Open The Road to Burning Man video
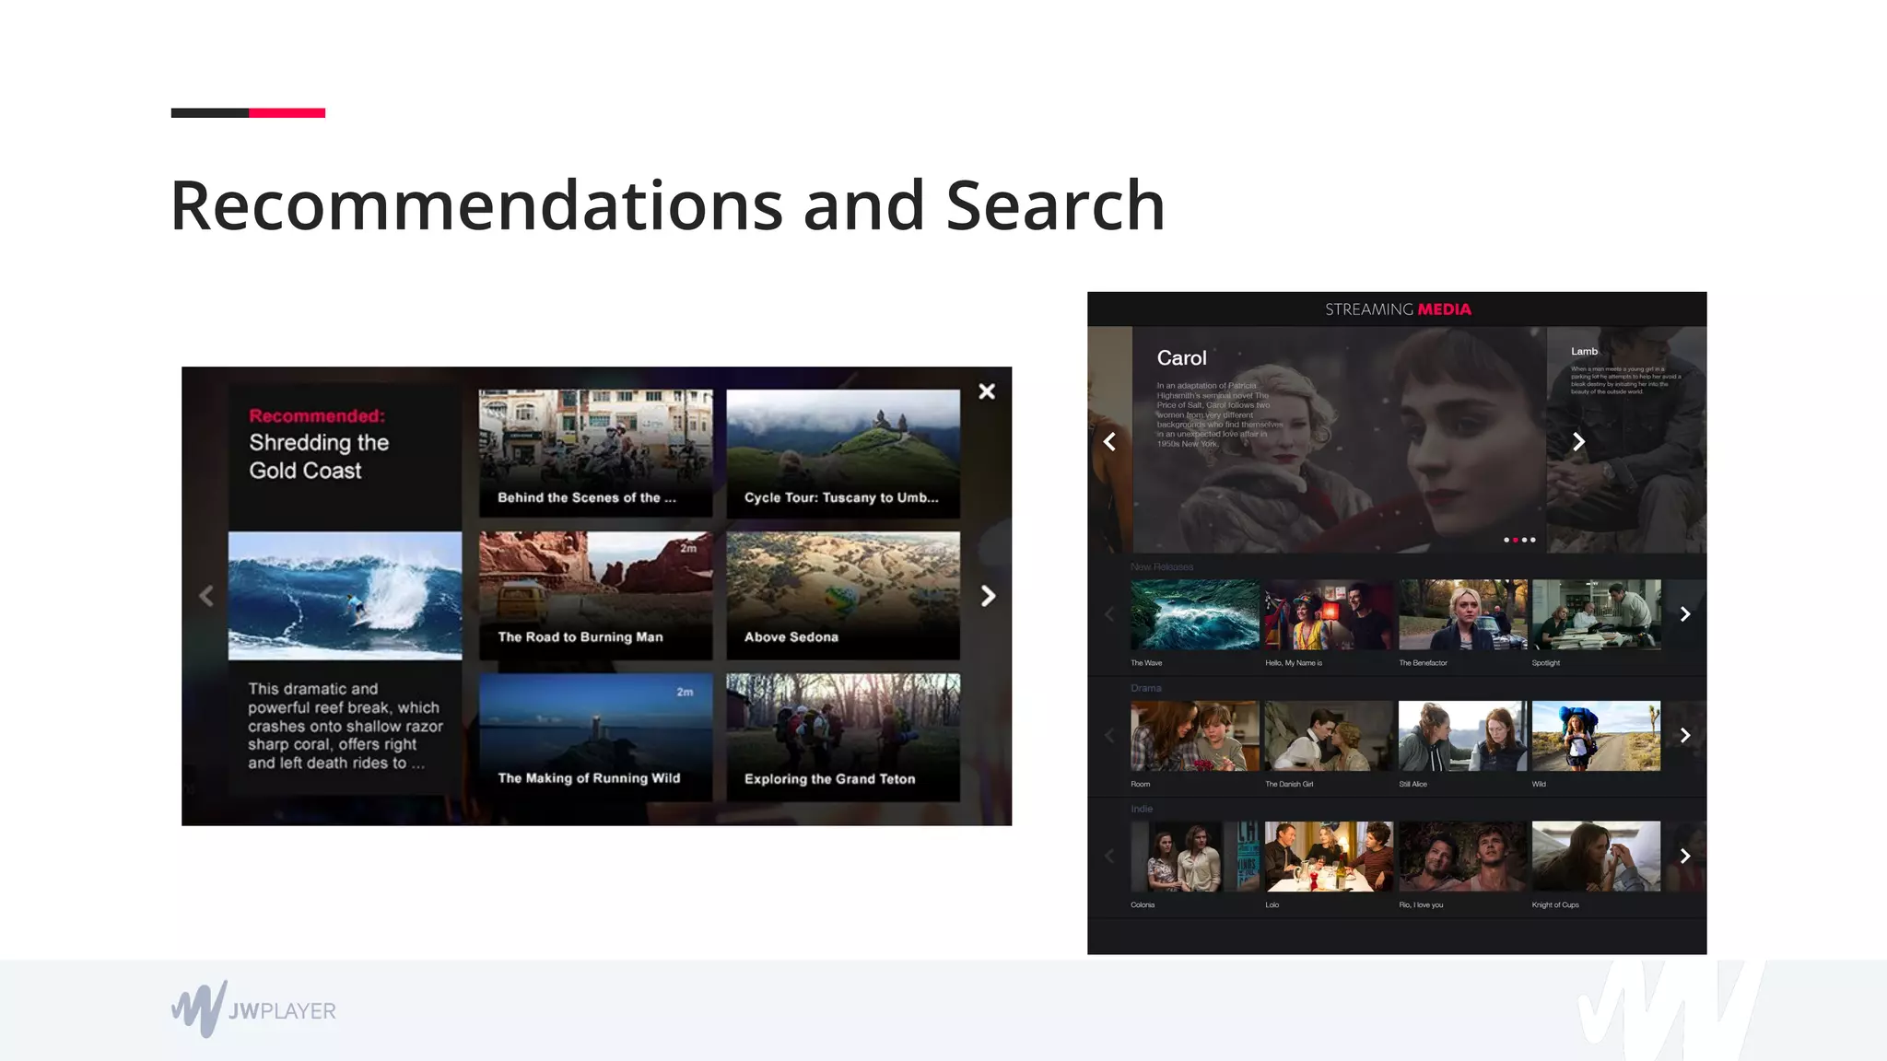Screen dimensions: 1887x1061 point(595,595)
